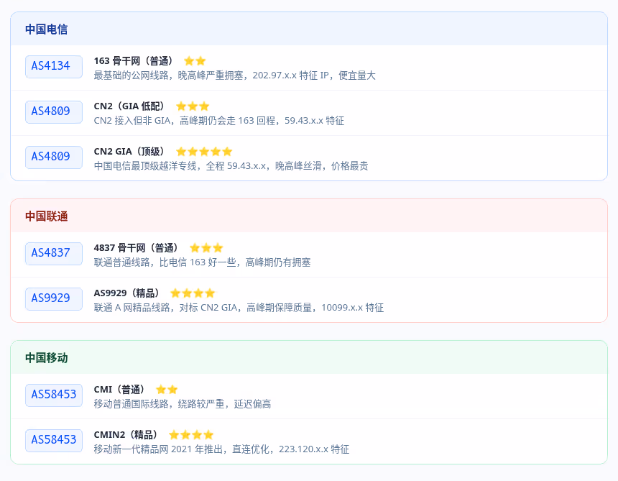Click description 中国电信最顶级越洋专线
The height and width of the screenshot is (481, 618).
[231, 166]
